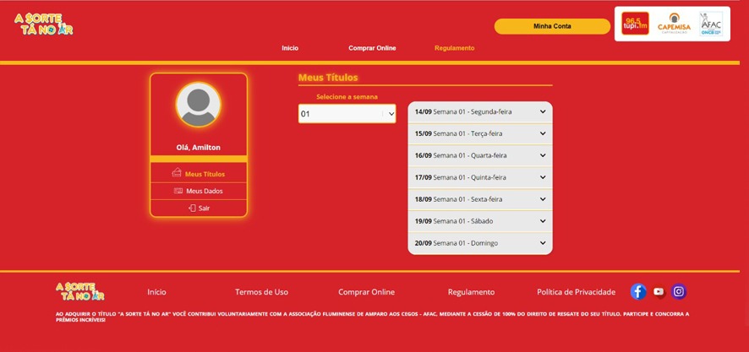The height and width of the screenshot is (352, 749).
Task: Click the Minha Conta button
Action: coord(552,26)
